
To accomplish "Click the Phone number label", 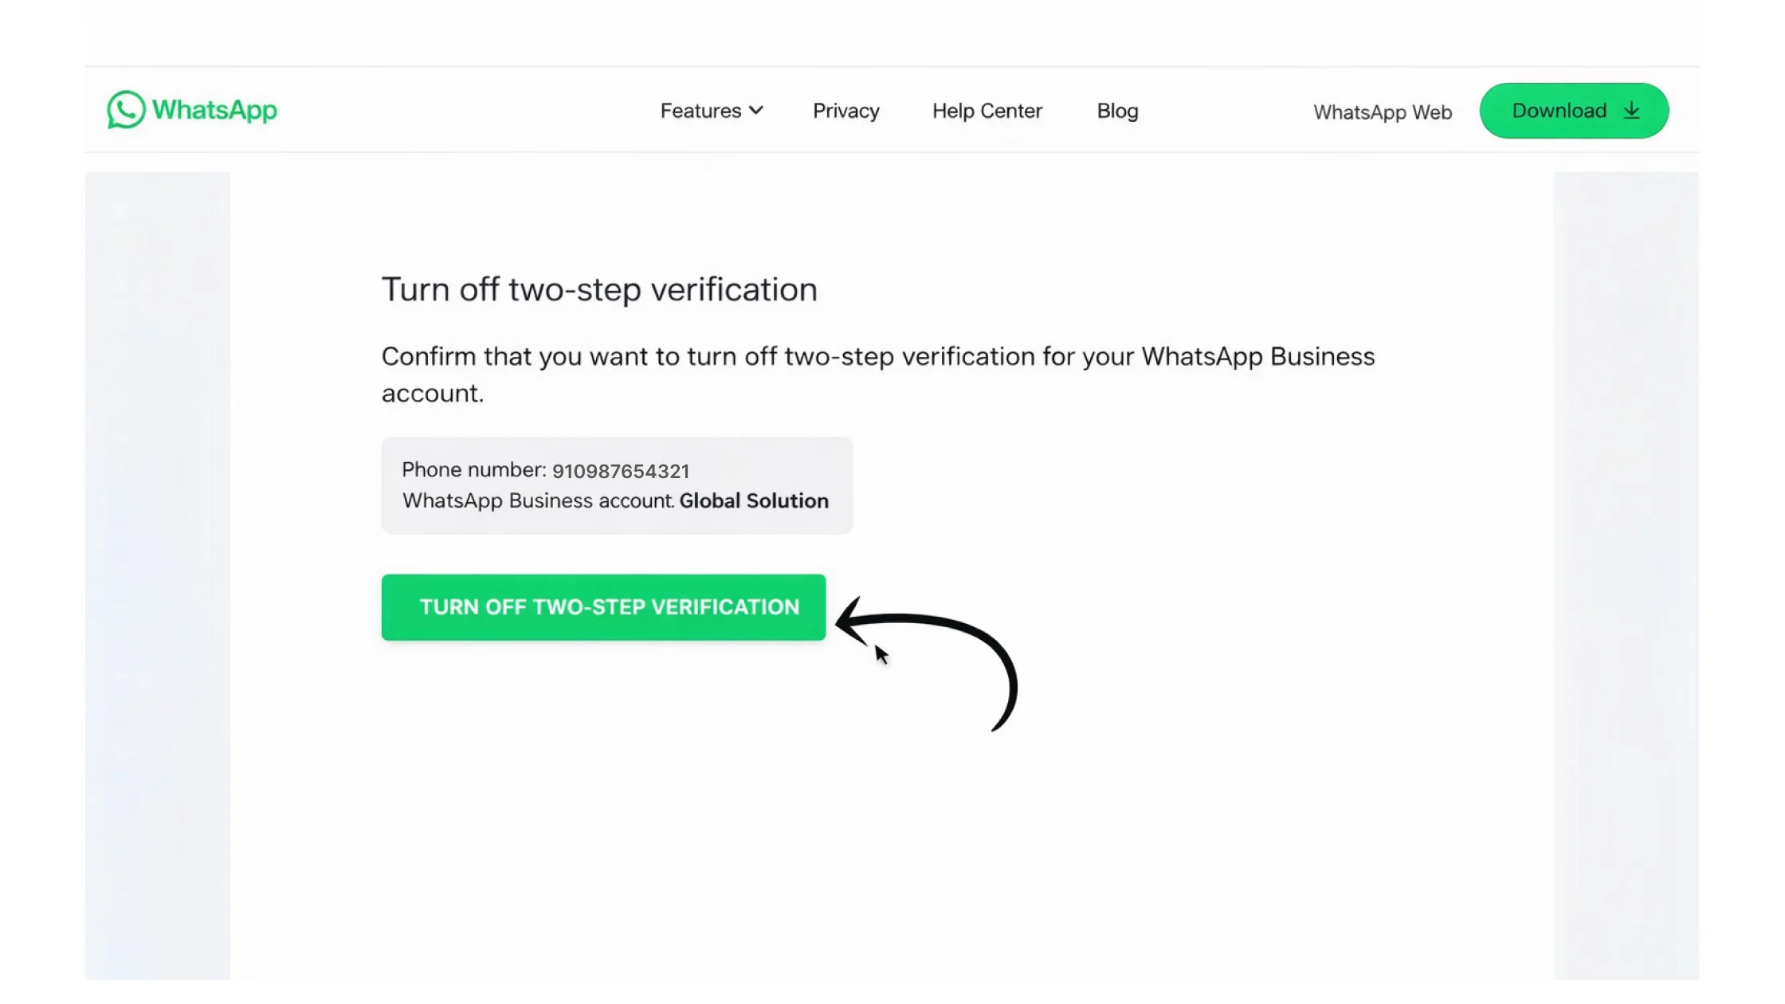I will [x=473, y=470].
